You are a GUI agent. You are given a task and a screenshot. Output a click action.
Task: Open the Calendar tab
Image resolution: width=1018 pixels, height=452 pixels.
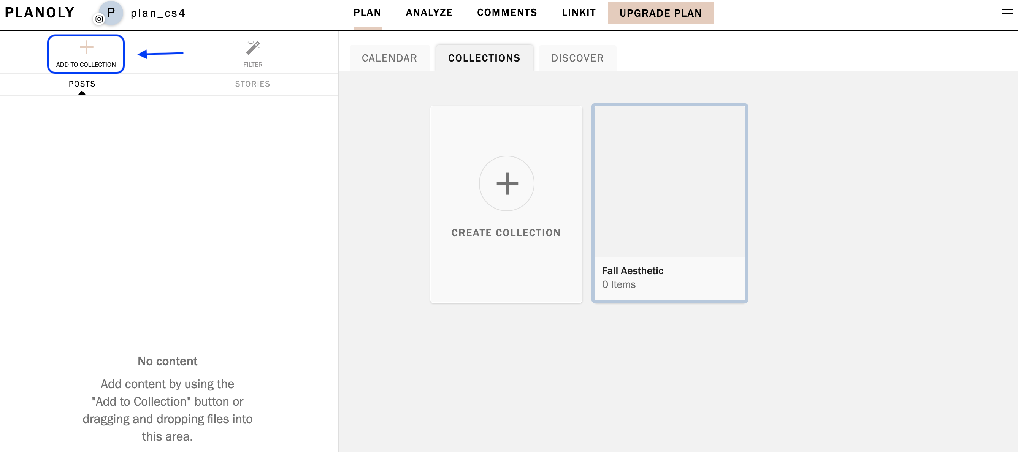(x=390, y=58)
